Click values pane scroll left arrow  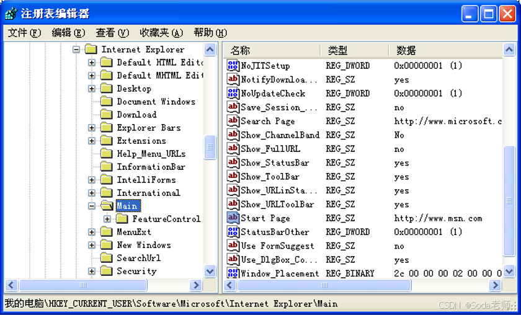point(230,285)
